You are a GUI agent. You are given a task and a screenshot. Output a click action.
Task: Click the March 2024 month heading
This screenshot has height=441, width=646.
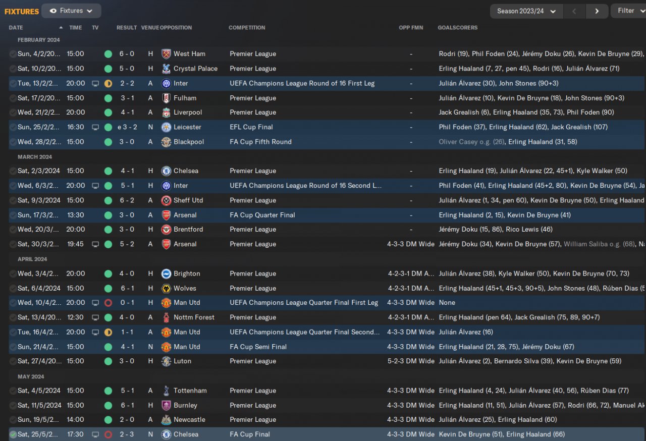tap(35, 157)
